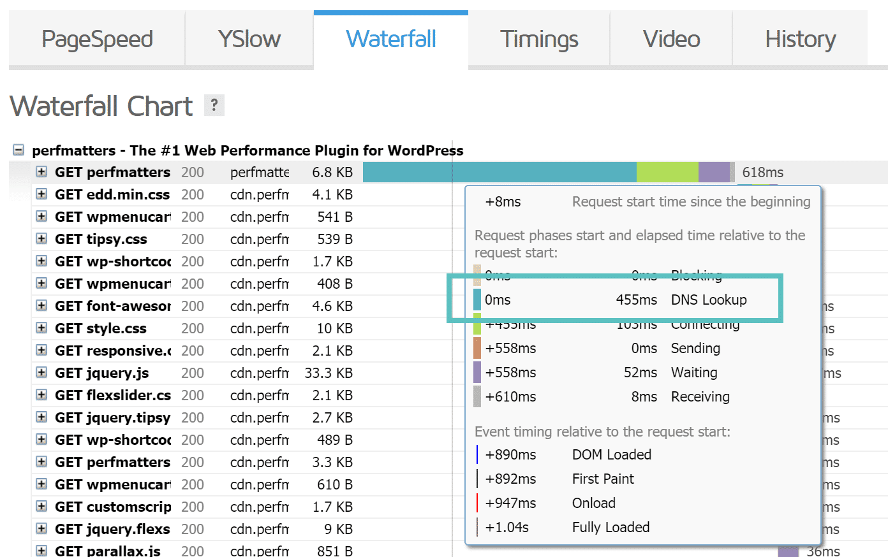Expand the GET perfmatters request details
This screenshot has width=888, height=557.
[41, 171]
